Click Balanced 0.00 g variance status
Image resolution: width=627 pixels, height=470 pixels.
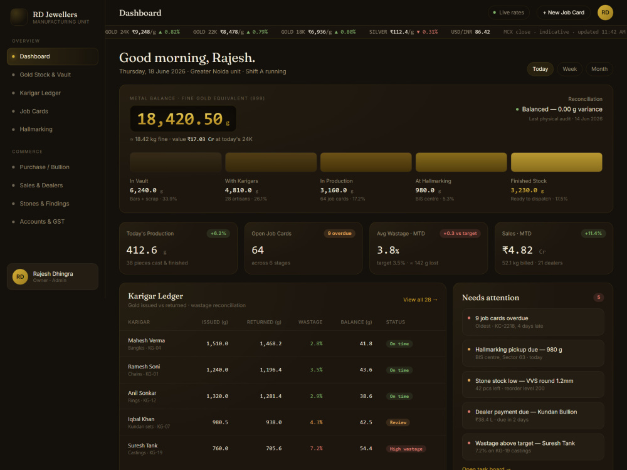559,109
